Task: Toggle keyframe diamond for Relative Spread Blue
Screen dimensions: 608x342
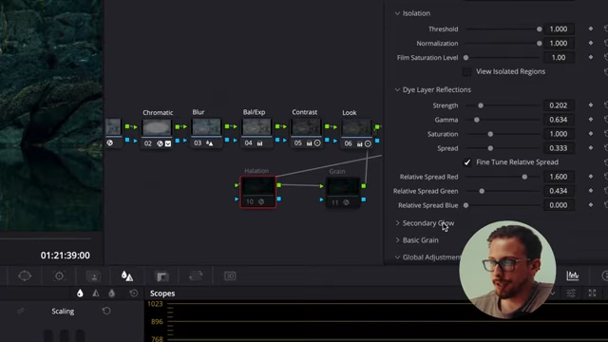Action: (x=591, y=205)
